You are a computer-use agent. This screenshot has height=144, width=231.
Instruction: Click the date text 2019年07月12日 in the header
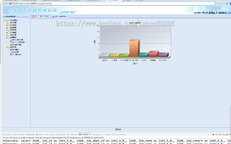[201, 13]
